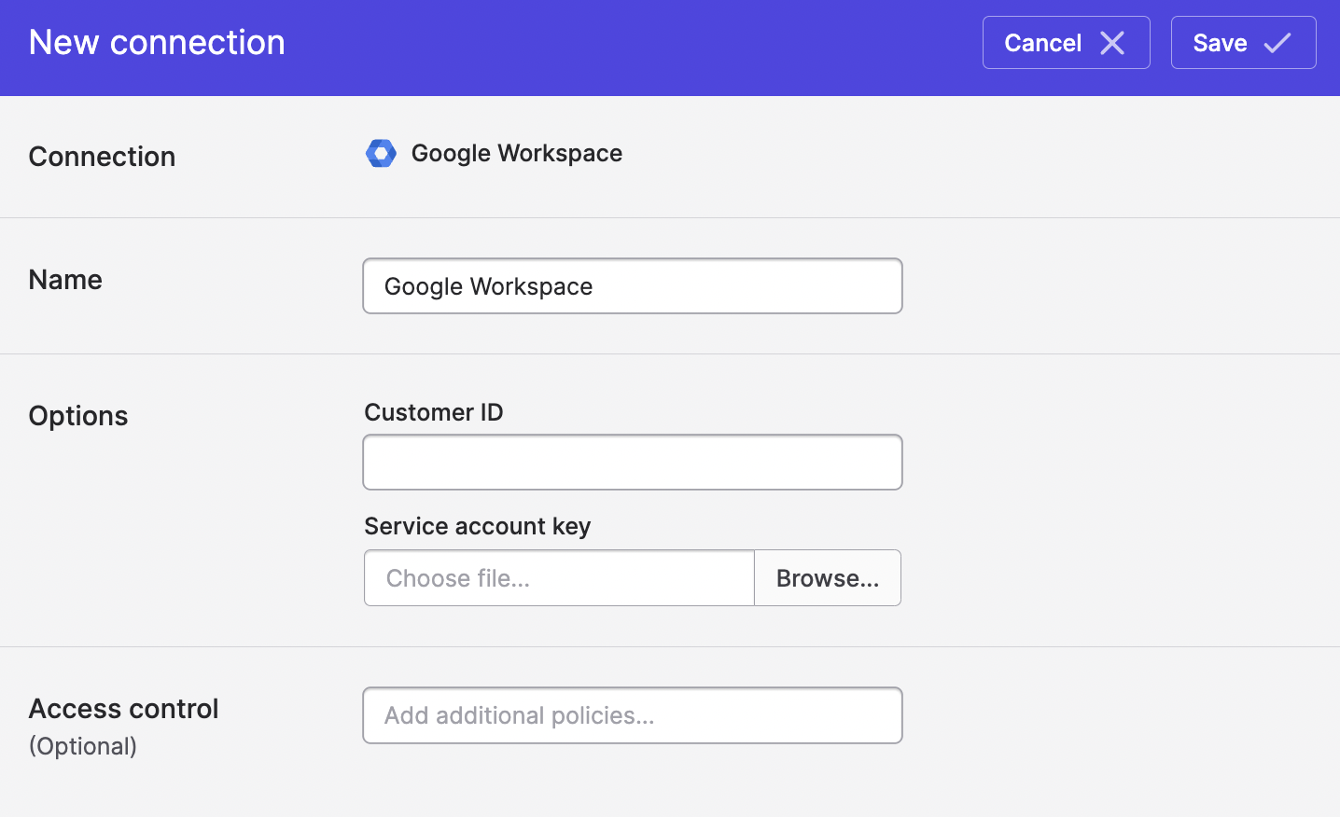The width and height of the screenshot is (1340, 817).
Task: Click the Google Workspace logo icon
Action: click(381, 153)
